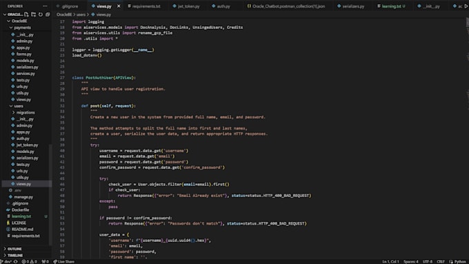469x264 pixels.
Task: Open Dockerfile in Explorer
Action: pos(20,210)
